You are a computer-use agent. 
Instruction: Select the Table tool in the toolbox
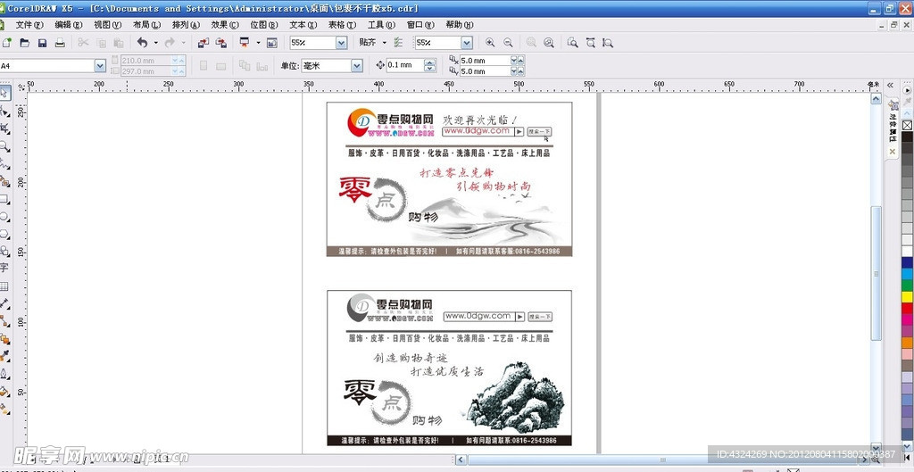(4, 286)
